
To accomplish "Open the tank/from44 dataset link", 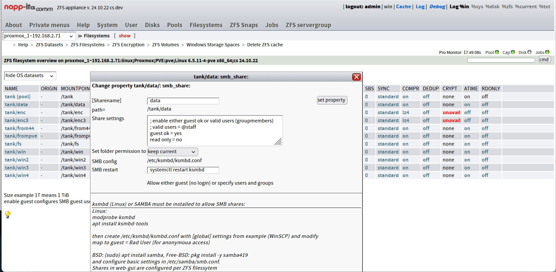I will point(19,128).
